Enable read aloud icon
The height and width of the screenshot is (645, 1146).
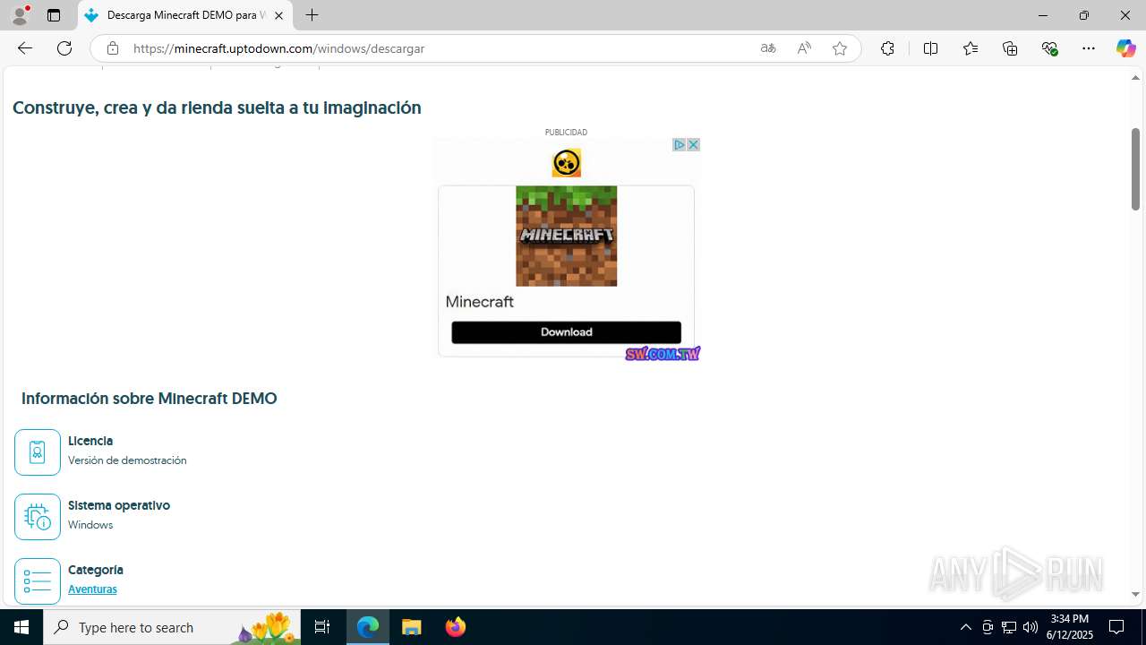(803, 48)
